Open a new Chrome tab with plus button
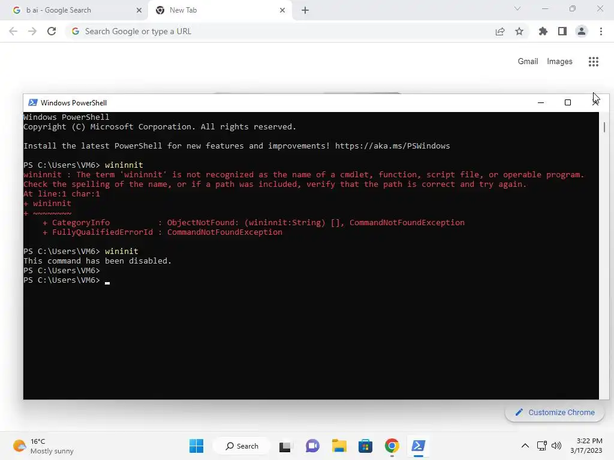This screenshot has height=460, width=614. [x=305, y=10]
